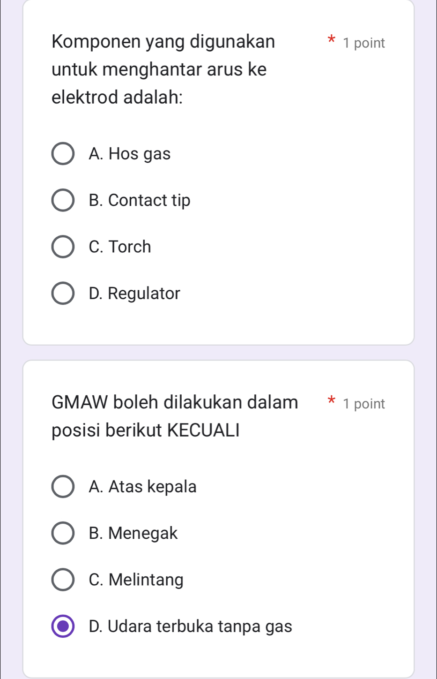The image size is (437, 679).
Task: Click 'D. Udara terbuka tanpa gas' label text
Action: [x=190, y=626]
